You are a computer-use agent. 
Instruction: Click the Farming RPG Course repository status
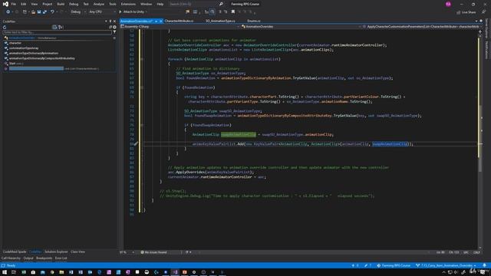pyautogui.click(x=394, y=265)
